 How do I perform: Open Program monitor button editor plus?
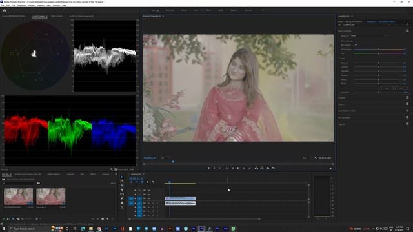[x=330, y=168]
